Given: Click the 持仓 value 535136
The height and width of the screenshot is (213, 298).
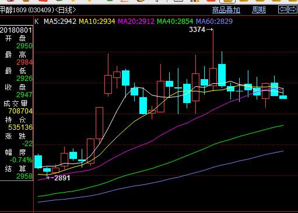Looking at the screenshot, I should (x=20, y=127).
